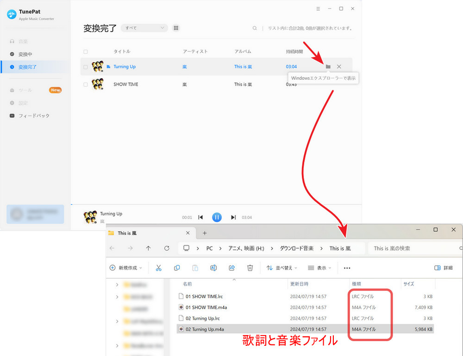Viewport: 463px width, 356px height.
Task: Click This is 嵐 album link for Turning Up
Action: (243, 67)
